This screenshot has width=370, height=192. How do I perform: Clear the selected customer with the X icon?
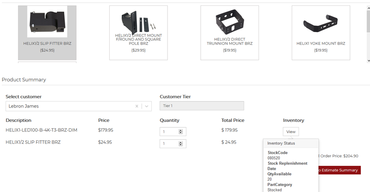pyautogui.click(x=137, y=106)
